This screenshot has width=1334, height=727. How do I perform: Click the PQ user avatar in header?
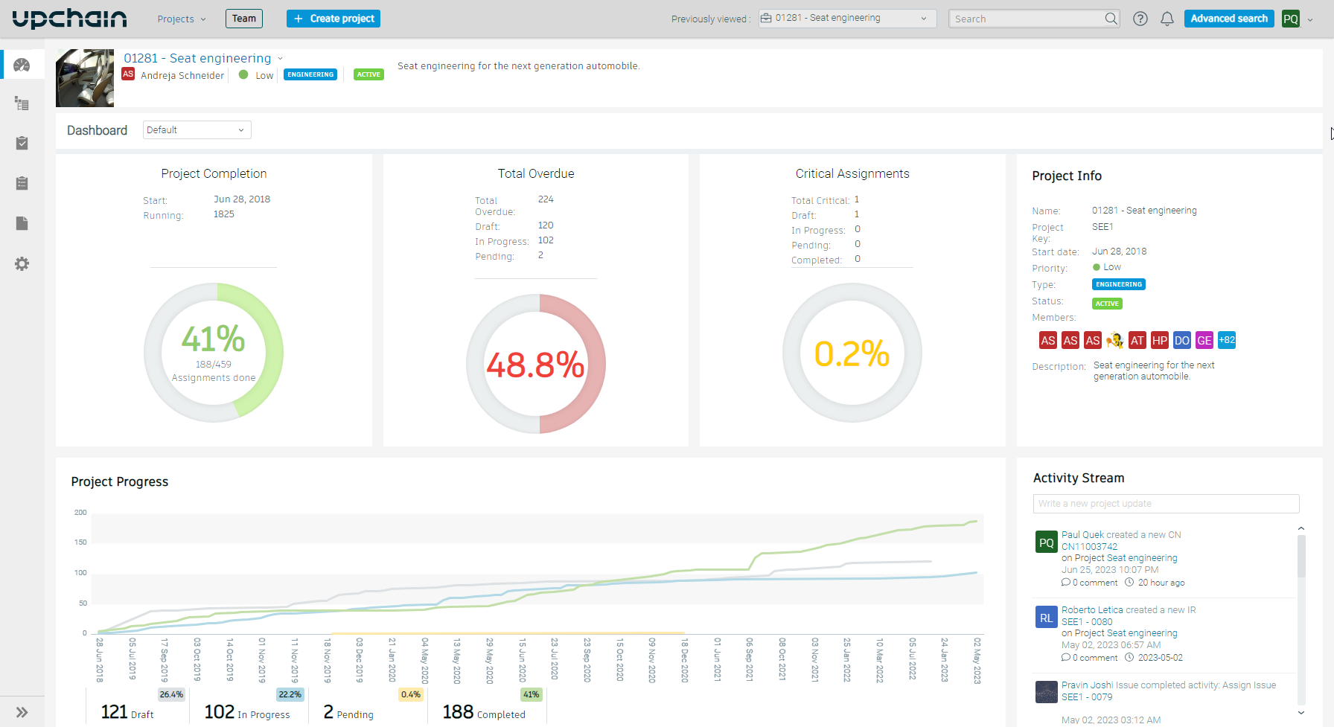click(1290, 19)
